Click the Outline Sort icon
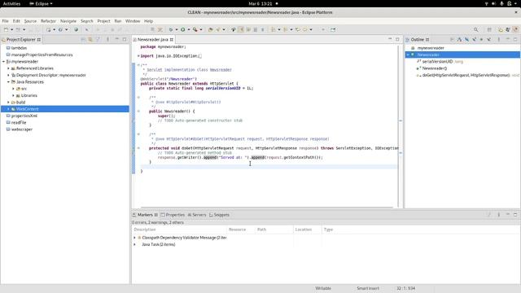 click(x=459, y=39)
